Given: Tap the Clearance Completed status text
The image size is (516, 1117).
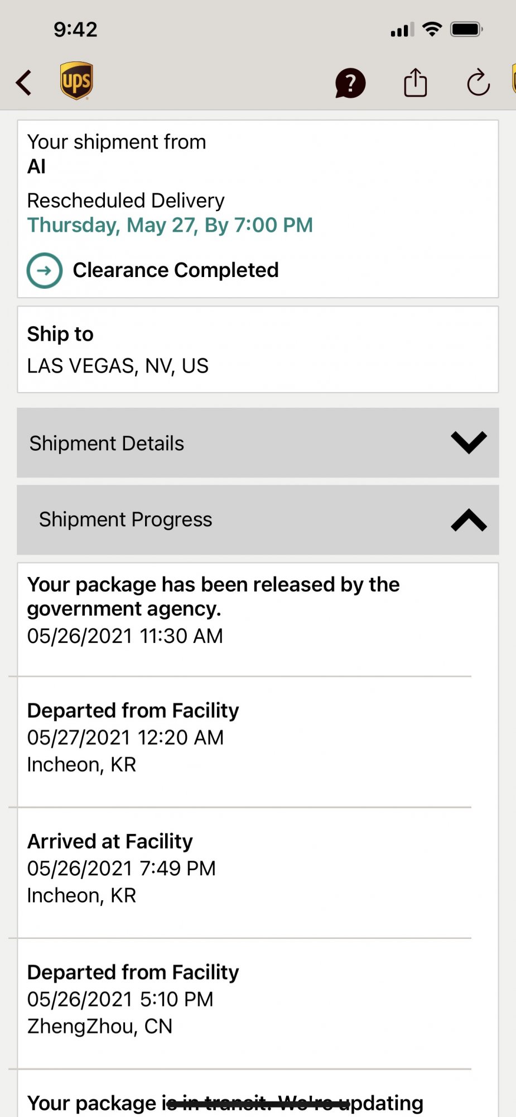Looking at the screenshot, I should point(176,270).
